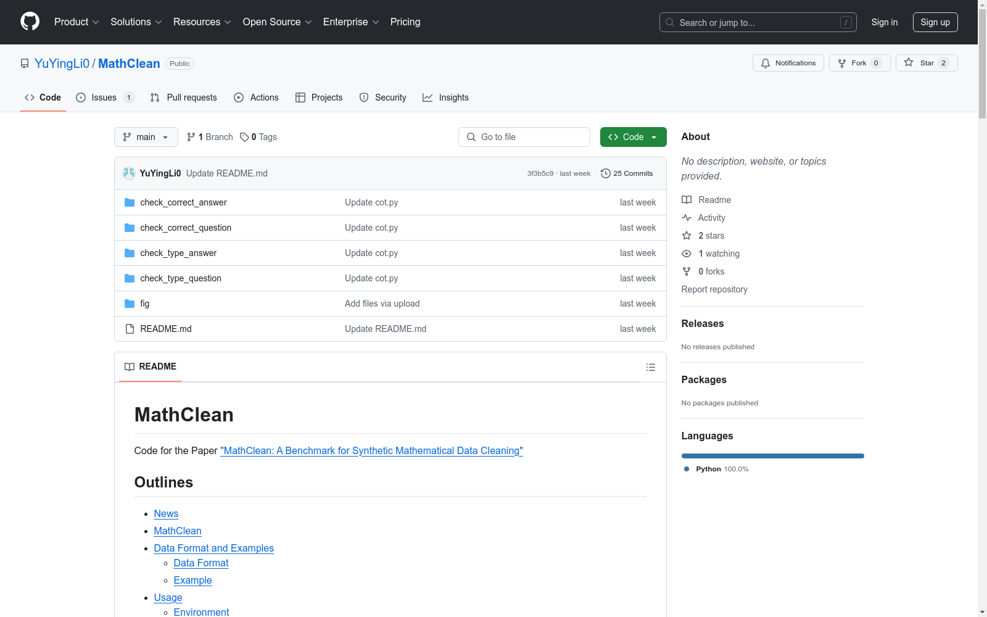The image size is (987, 617).
Task: Select the Code repository tab
Action: [x=43, y=97]
